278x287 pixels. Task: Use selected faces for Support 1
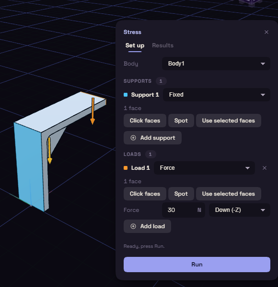coord(229,121)
